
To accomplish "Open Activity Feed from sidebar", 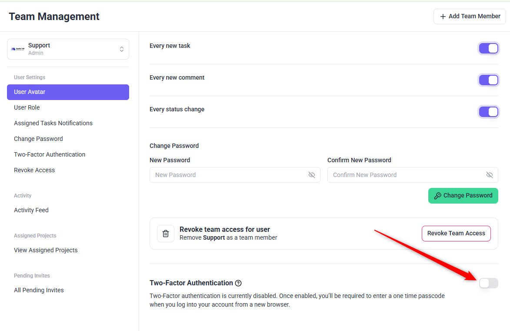I will 31,210.
